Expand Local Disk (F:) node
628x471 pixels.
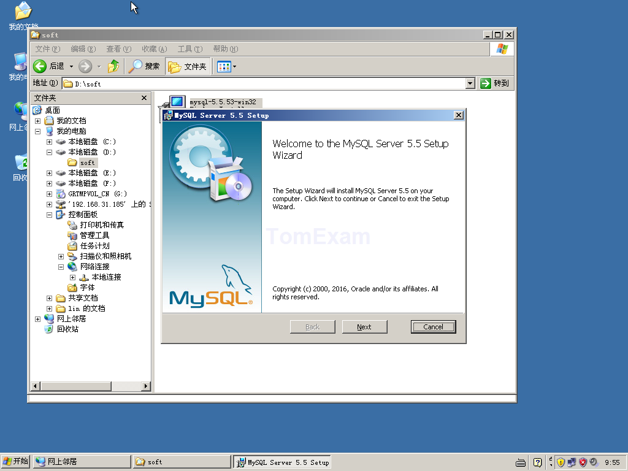coord(49,183)
